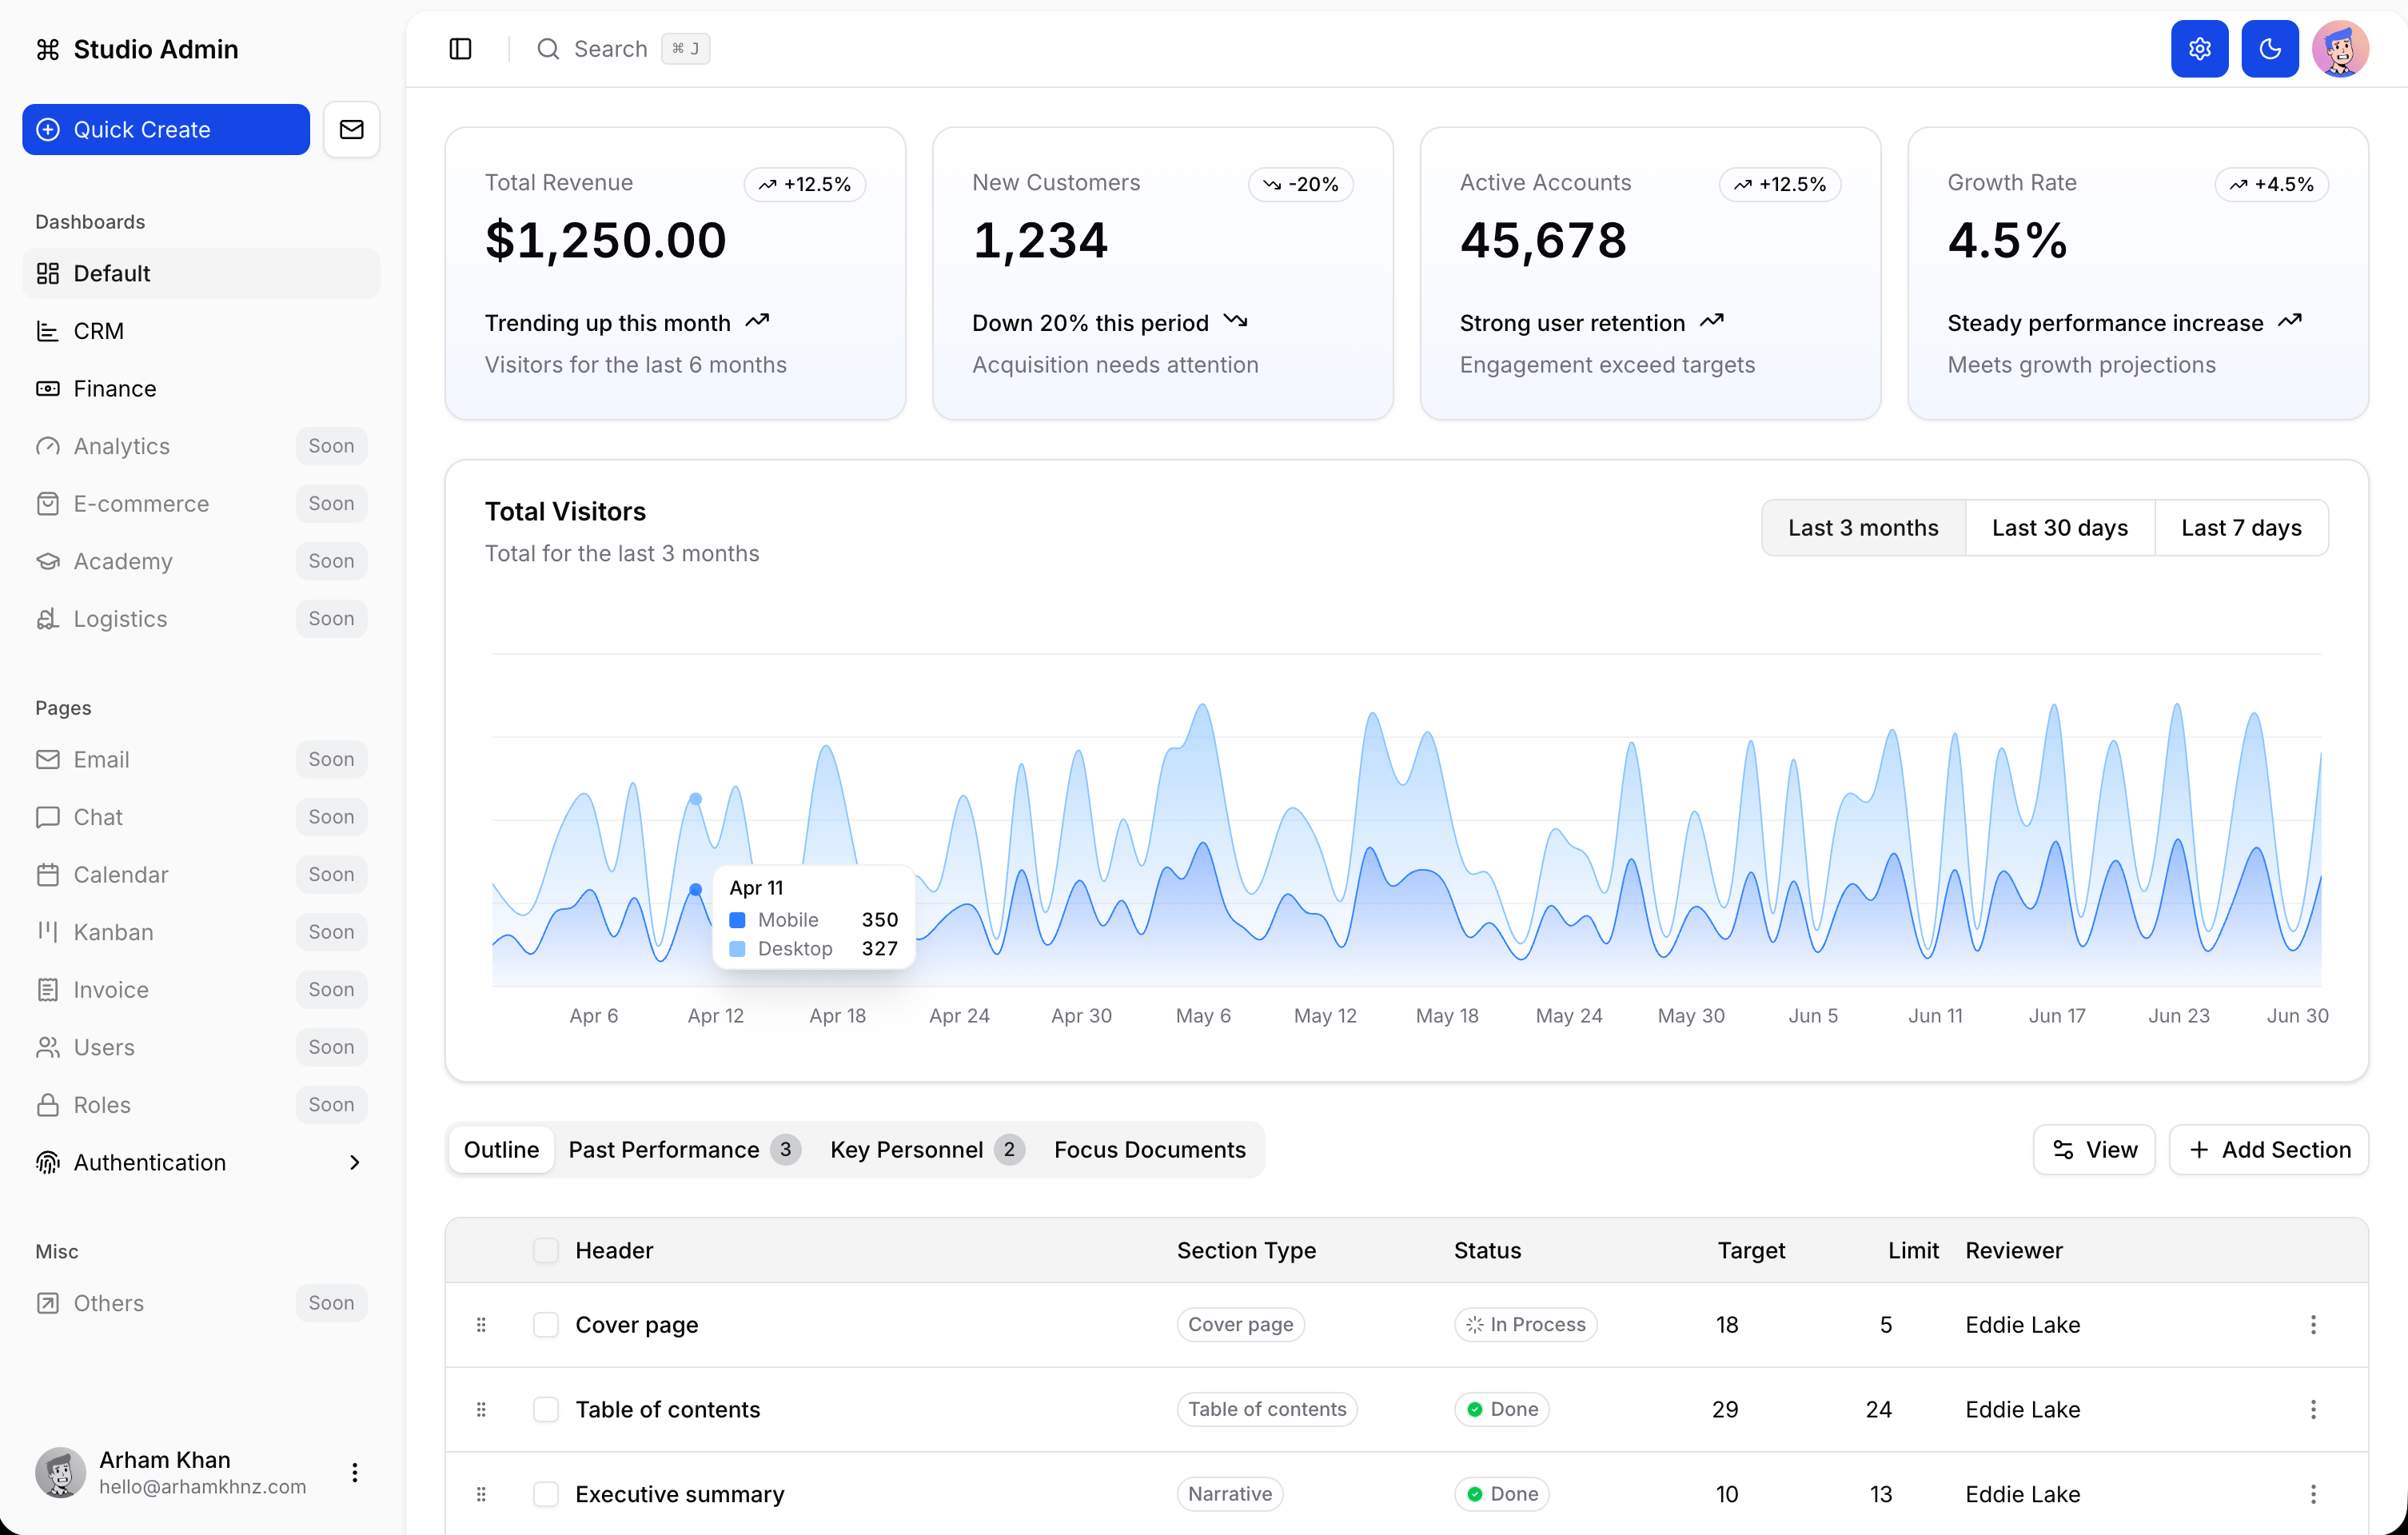The image size is (2408, 1535).
Task: Open the user avatar in top bar
Action: [x=2340, y=49]
